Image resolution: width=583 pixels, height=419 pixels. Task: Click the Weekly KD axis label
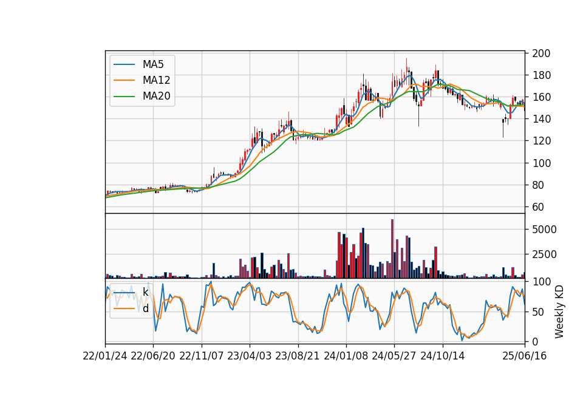coord(559,312)
